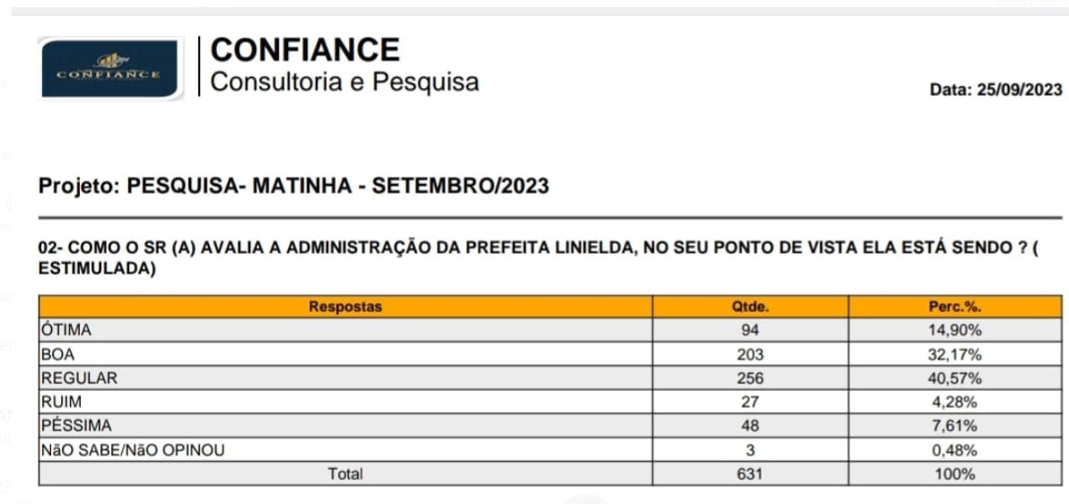The width and height of the screenshot is (1069, 504).
Task: Click the Projeto PESQUISA- MATINHA heading
Action: 293,187
